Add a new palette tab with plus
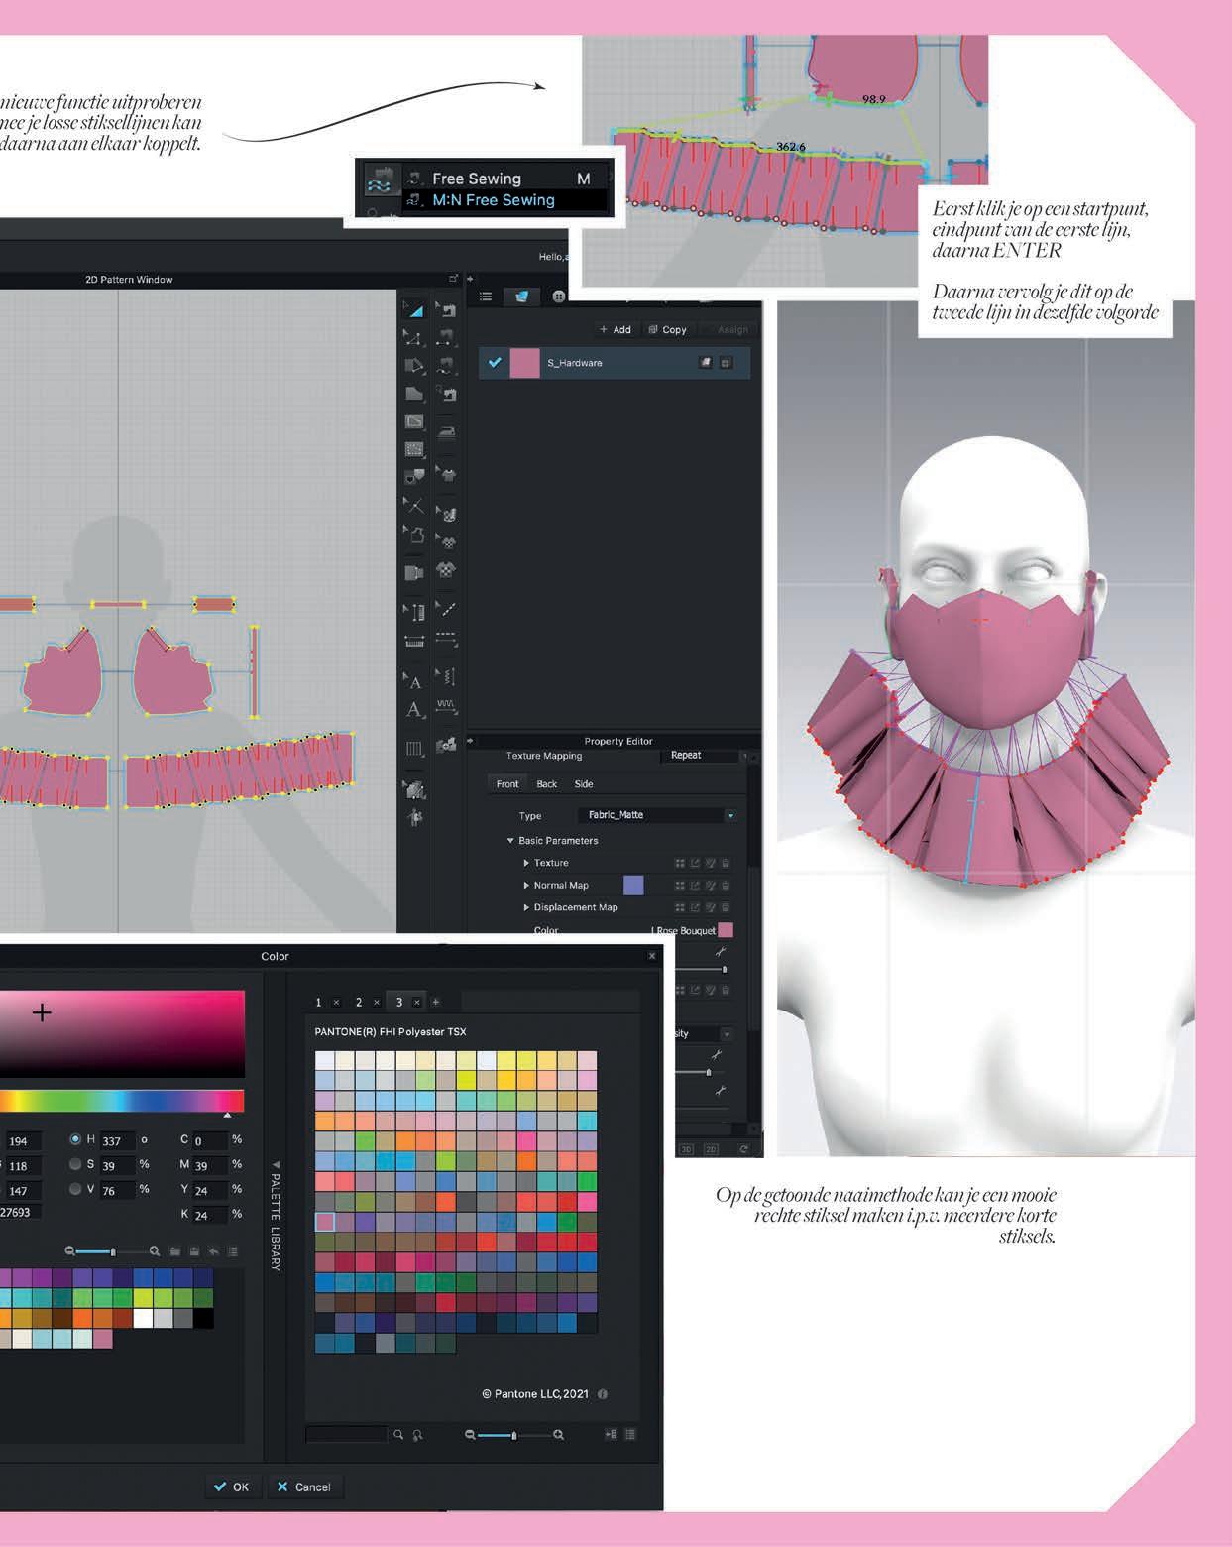The height and width of the screenshot is (1547, 1232). [x=435, y=1002]
